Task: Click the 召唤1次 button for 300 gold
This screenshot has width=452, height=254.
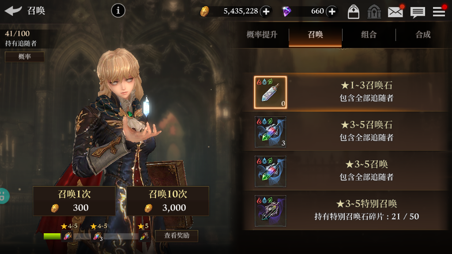Action: pos(74,201)
